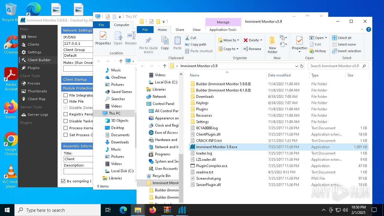Screen dimensions: 384x216
Task: Click Search Imminent Monitor v3.9 box
Action: tap(338, 66)
